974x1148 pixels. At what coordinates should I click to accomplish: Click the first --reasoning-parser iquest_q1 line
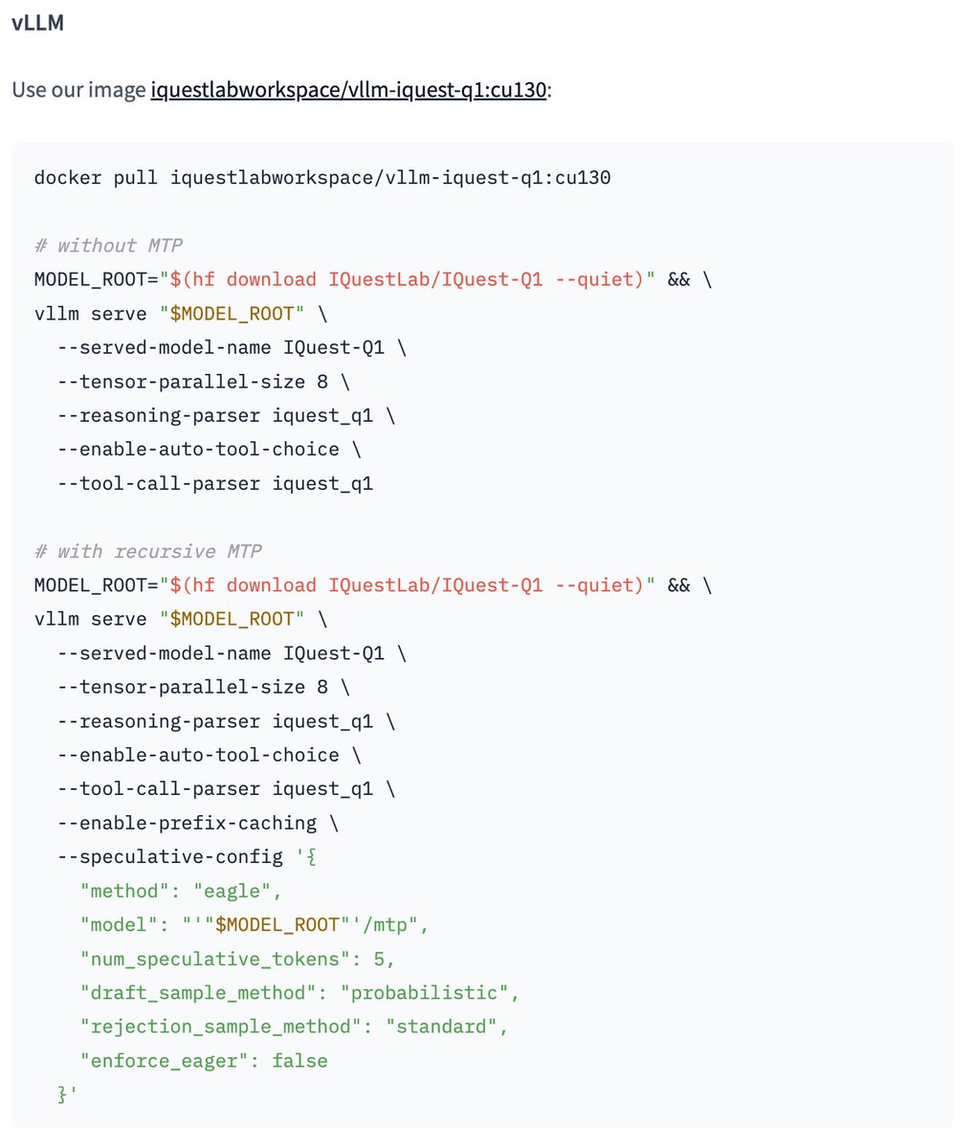coord(226,415)
